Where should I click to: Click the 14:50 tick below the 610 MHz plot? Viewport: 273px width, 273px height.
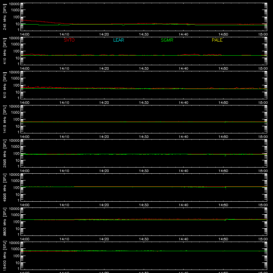pos(223,103)
